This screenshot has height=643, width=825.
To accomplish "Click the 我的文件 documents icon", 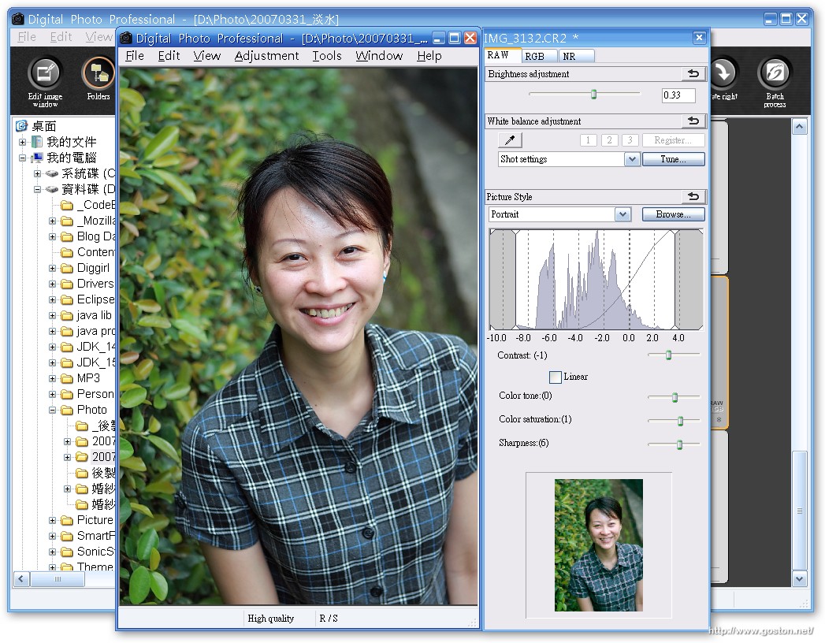I will (37, 142).
